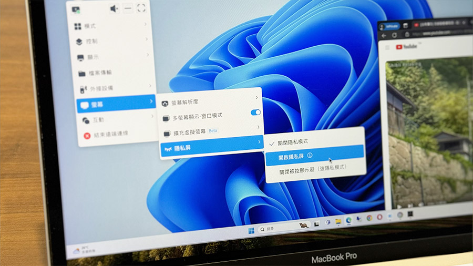Viewport: 473px width, 266px height.
Task: Click the YouTube logo in the browser
Action: (406, 46)
